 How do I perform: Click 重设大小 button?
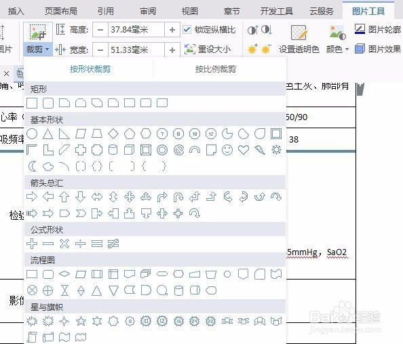(x=208, y=49)
